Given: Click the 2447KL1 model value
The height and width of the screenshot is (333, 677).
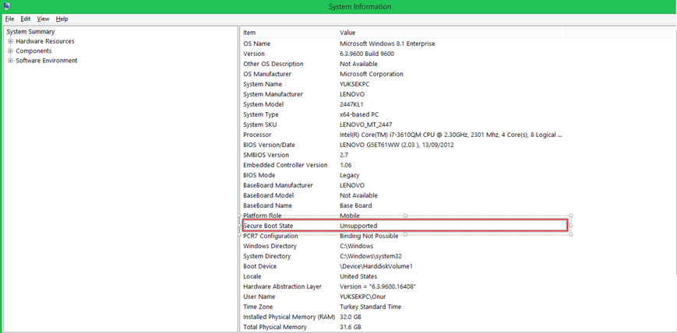Looking at the screenshot, I should [x=351, y=104].
